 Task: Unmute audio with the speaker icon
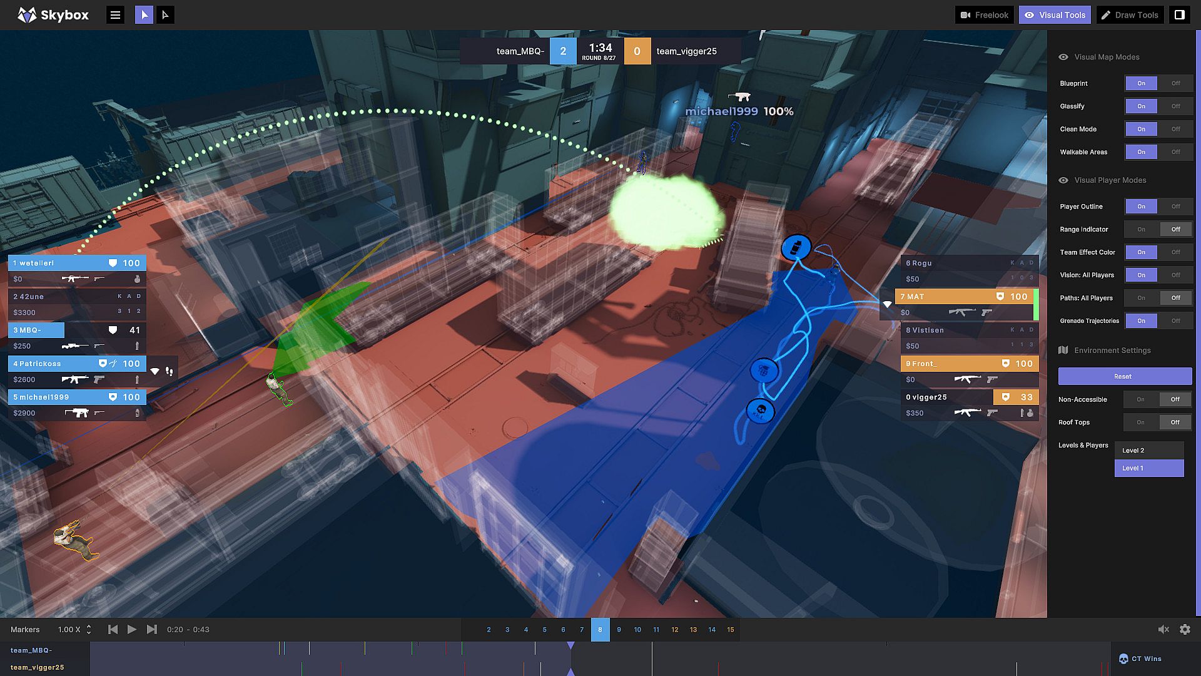coord(1163,630)
